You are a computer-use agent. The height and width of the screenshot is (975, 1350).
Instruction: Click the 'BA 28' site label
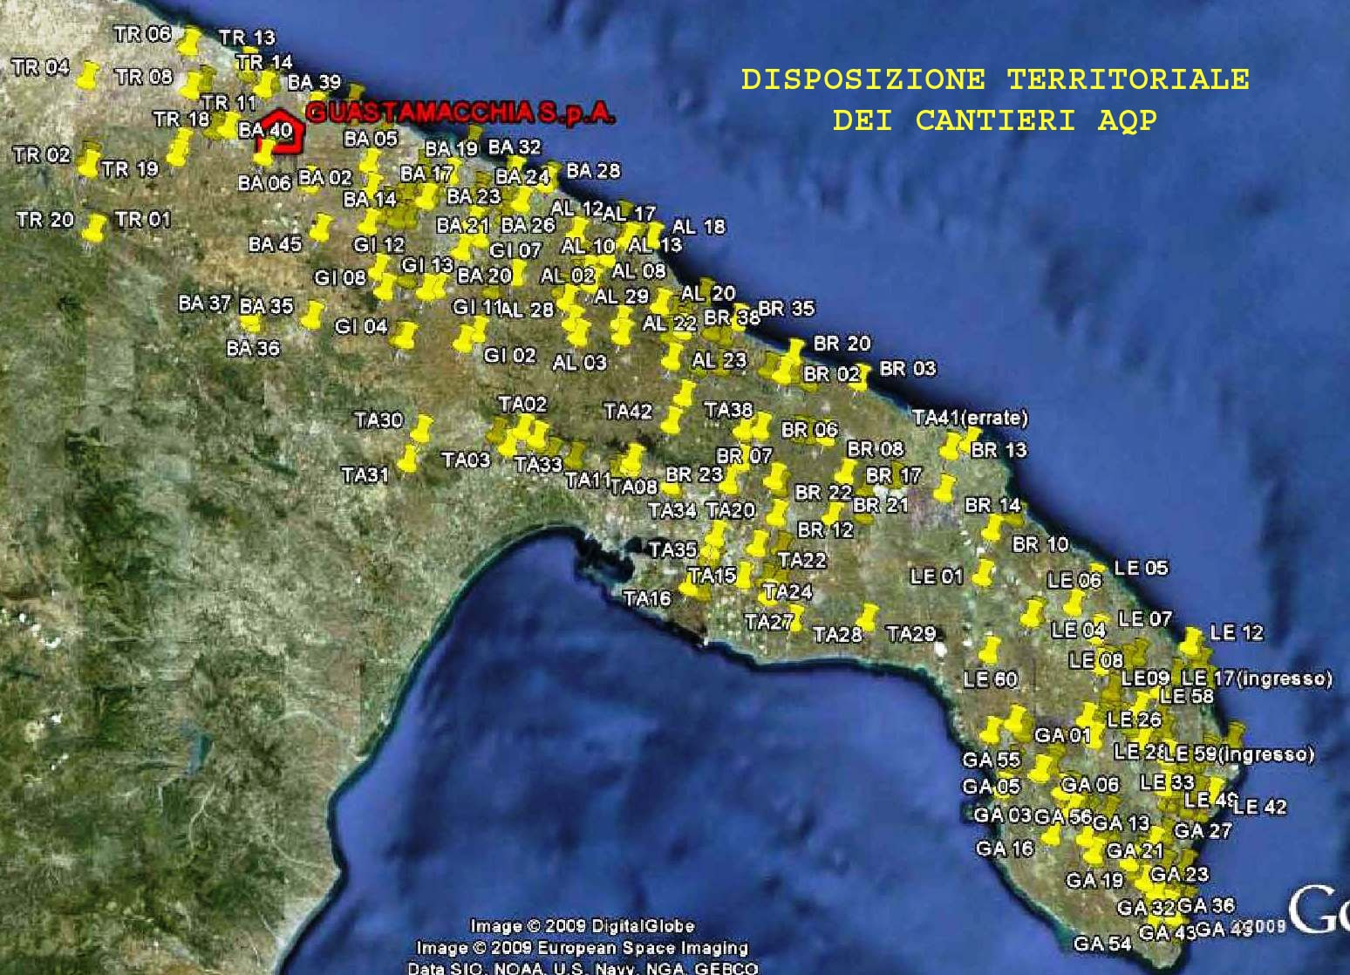pos(593,171)
